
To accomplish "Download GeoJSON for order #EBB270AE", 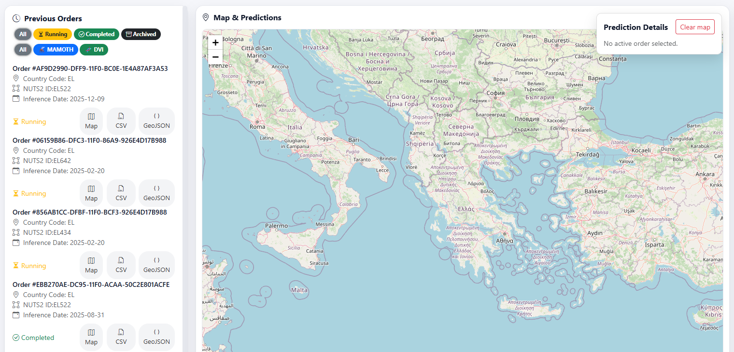I will click(156, 337).
